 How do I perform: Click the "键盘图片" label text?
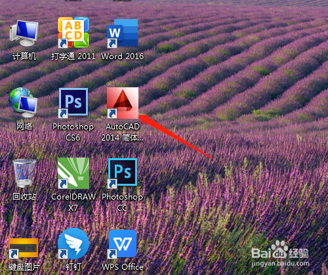point(24,267)
